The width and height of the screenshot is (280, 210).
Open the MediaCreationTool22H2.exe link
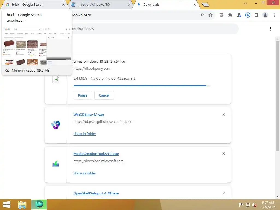pos(96,154)
